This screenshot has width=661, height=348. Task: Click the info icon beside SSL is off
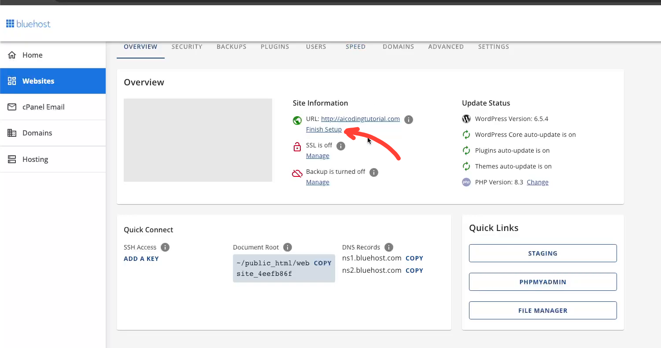pyautogui.click(x=341, y=146)
